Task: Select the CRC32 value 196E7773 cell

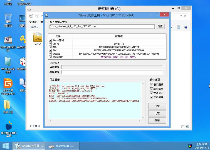Action: tap(119, 44)
